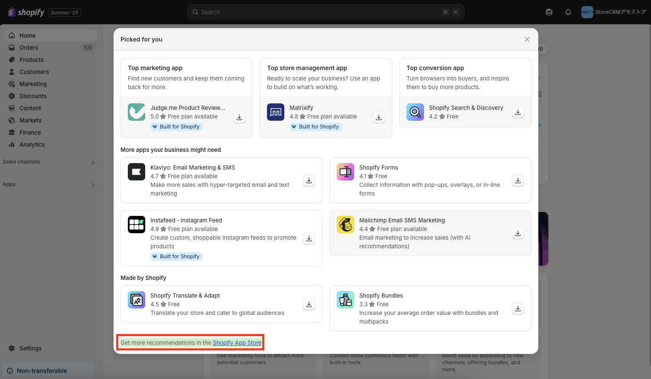Expand the Sales channels chevron
The height and width of the screenshot is (379, 651).
click(93, 163)
